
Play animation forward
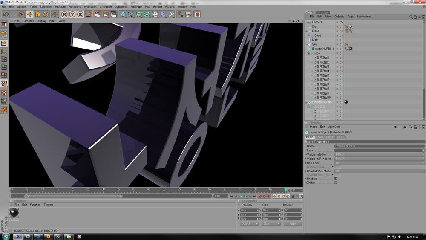[245, 196]
